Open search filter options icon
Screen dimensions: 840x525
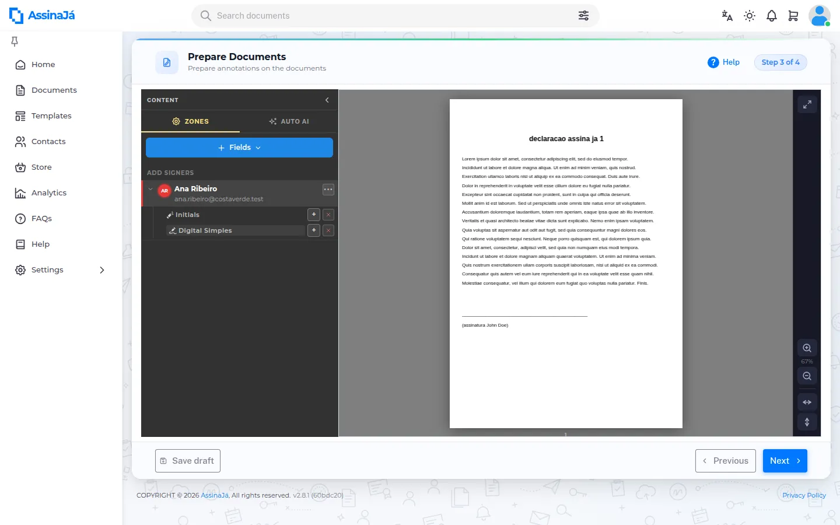[x=583, y=16]
